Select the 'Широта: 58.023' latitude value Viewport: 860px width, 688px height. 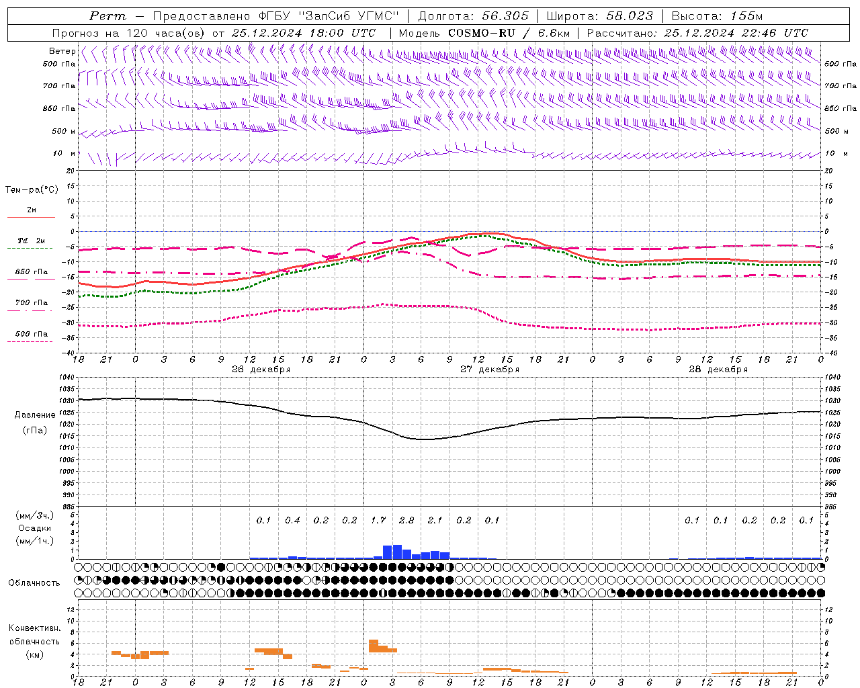599,16
